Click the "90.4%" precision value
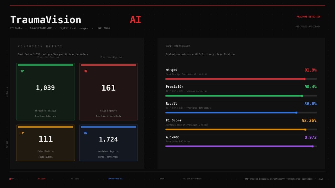The image size is (335, 188). [x=310, y=87]
